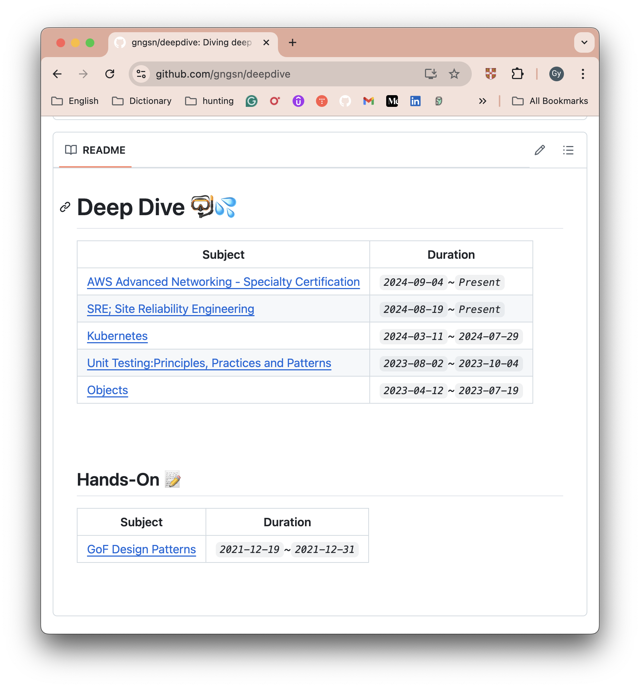Open the orange round bookmark icon
The image size is (640, 688).
322,101
